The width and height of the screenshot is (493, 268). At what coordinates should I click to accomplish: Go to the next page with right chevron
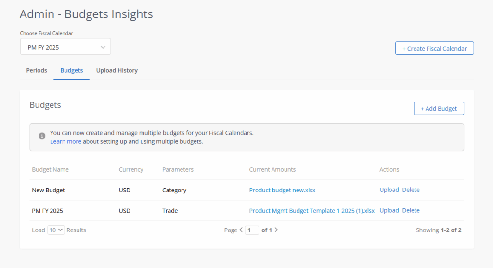pyautogui.click(x=276, y=230)
